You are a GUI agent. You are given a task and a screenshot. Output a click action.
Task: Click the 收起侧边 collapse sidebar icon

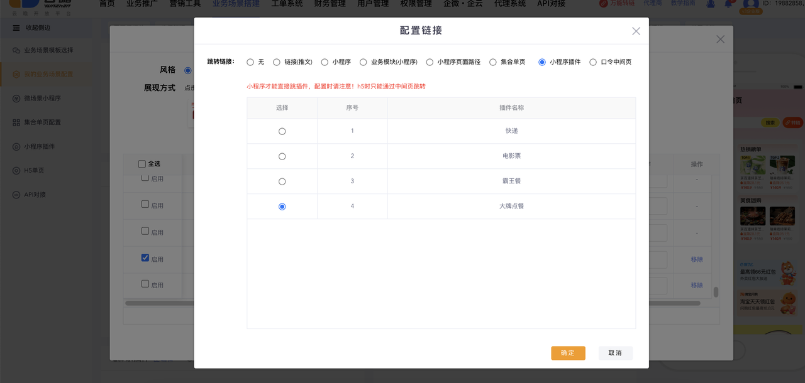[16, 28]
